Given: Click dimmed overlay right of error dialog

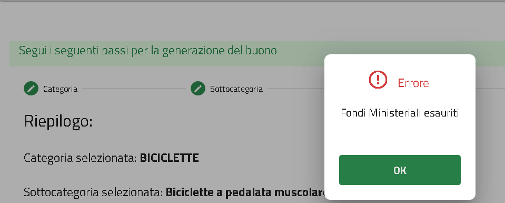Looking at the screenshot, I should (x=490, y=129).
